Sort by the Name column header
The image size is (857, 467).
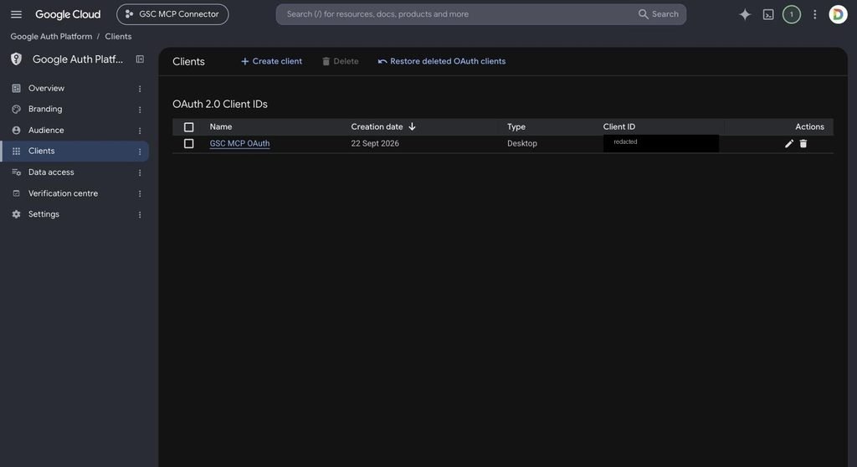click(221, 126)
